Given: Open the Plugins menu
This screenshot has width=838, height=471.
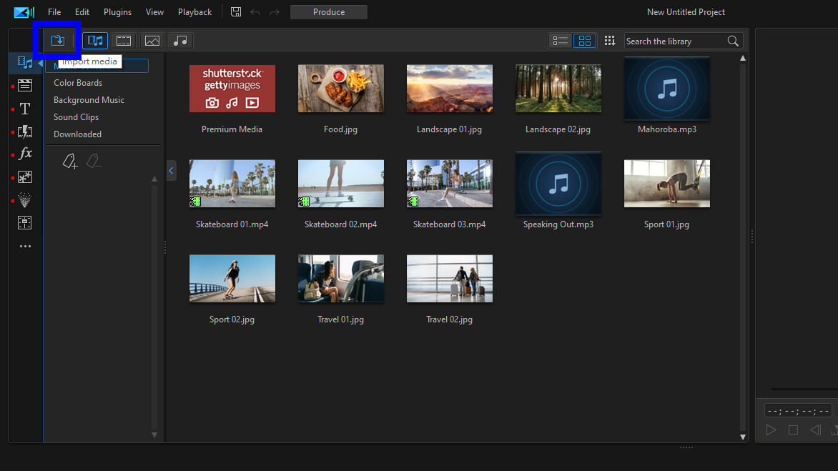Looking at the screenshot, I should (x=117, y=11).
